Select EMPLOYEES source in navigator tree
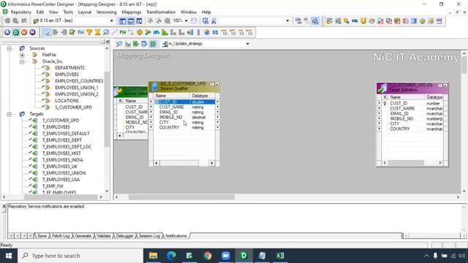Screen dimensions: 468x263 point(67,75)
